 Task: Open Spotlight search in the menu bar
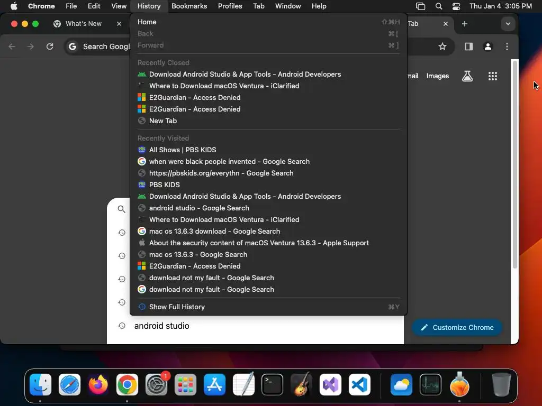(x=439, y=6)
